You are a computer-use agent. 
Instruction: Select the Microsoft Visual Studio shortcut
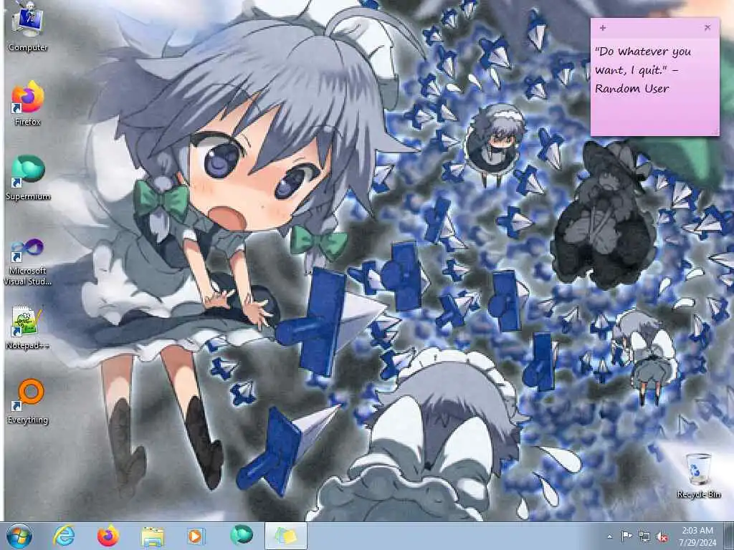(x=28, y=261)
